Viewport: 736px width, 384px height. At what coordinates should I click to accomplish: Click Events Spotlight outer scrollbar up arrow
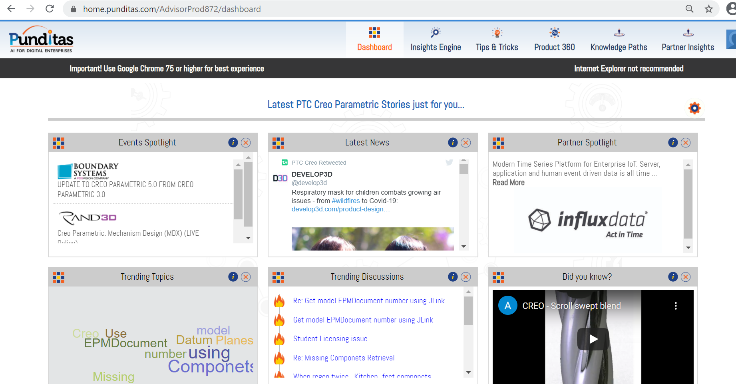[x=248, y=157]
